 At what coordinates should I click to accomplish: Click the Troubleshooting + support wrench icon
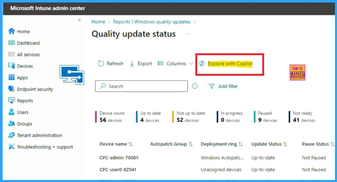12,147
